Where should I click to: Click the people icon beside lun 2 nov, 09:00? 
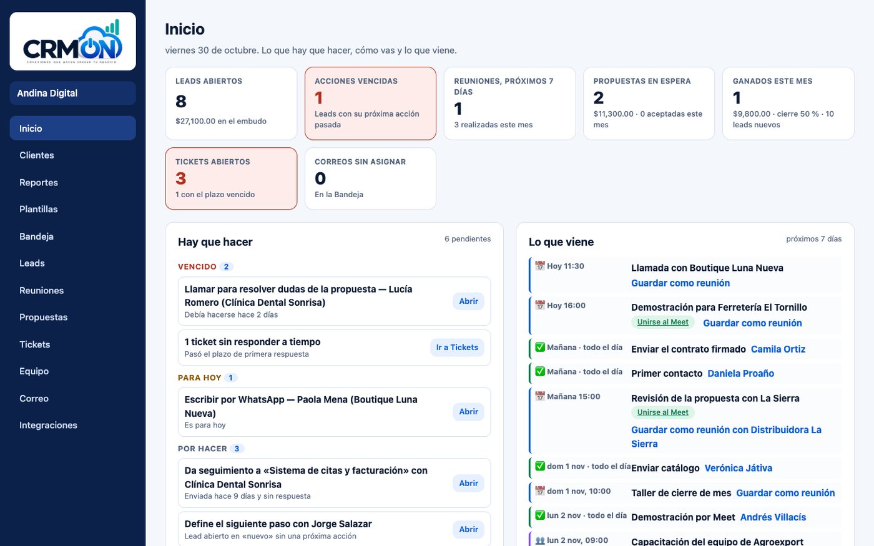pos(540,540)
